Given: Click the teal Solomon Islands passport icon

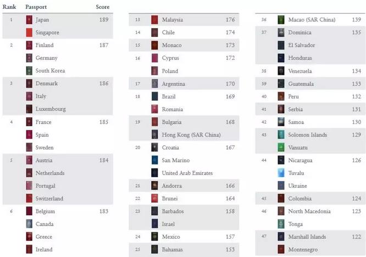Looking at the screenshot, I should coord(281,135).
